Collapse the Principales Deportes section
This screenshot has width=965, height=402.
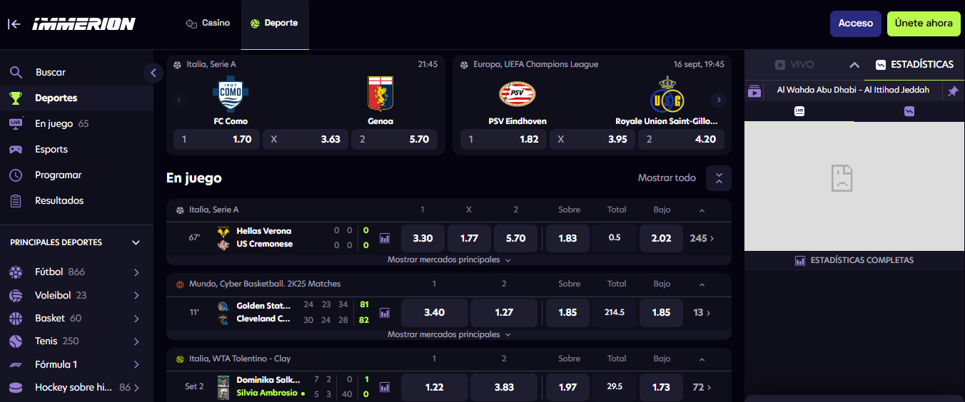[x=136, y=242]
